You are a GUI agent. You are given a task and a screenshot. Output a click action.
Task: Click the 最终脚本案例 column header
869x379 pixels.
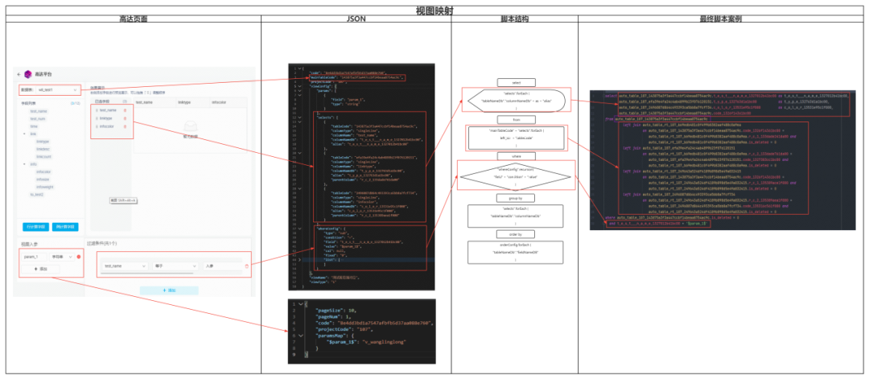(x=720, y=19)
